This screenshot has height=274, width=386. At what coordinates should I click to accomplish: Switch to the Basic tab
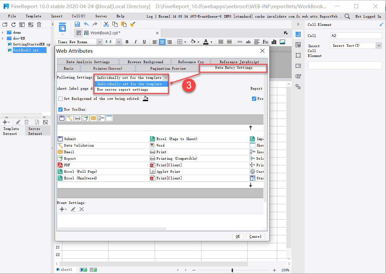[x=69, y=68]
